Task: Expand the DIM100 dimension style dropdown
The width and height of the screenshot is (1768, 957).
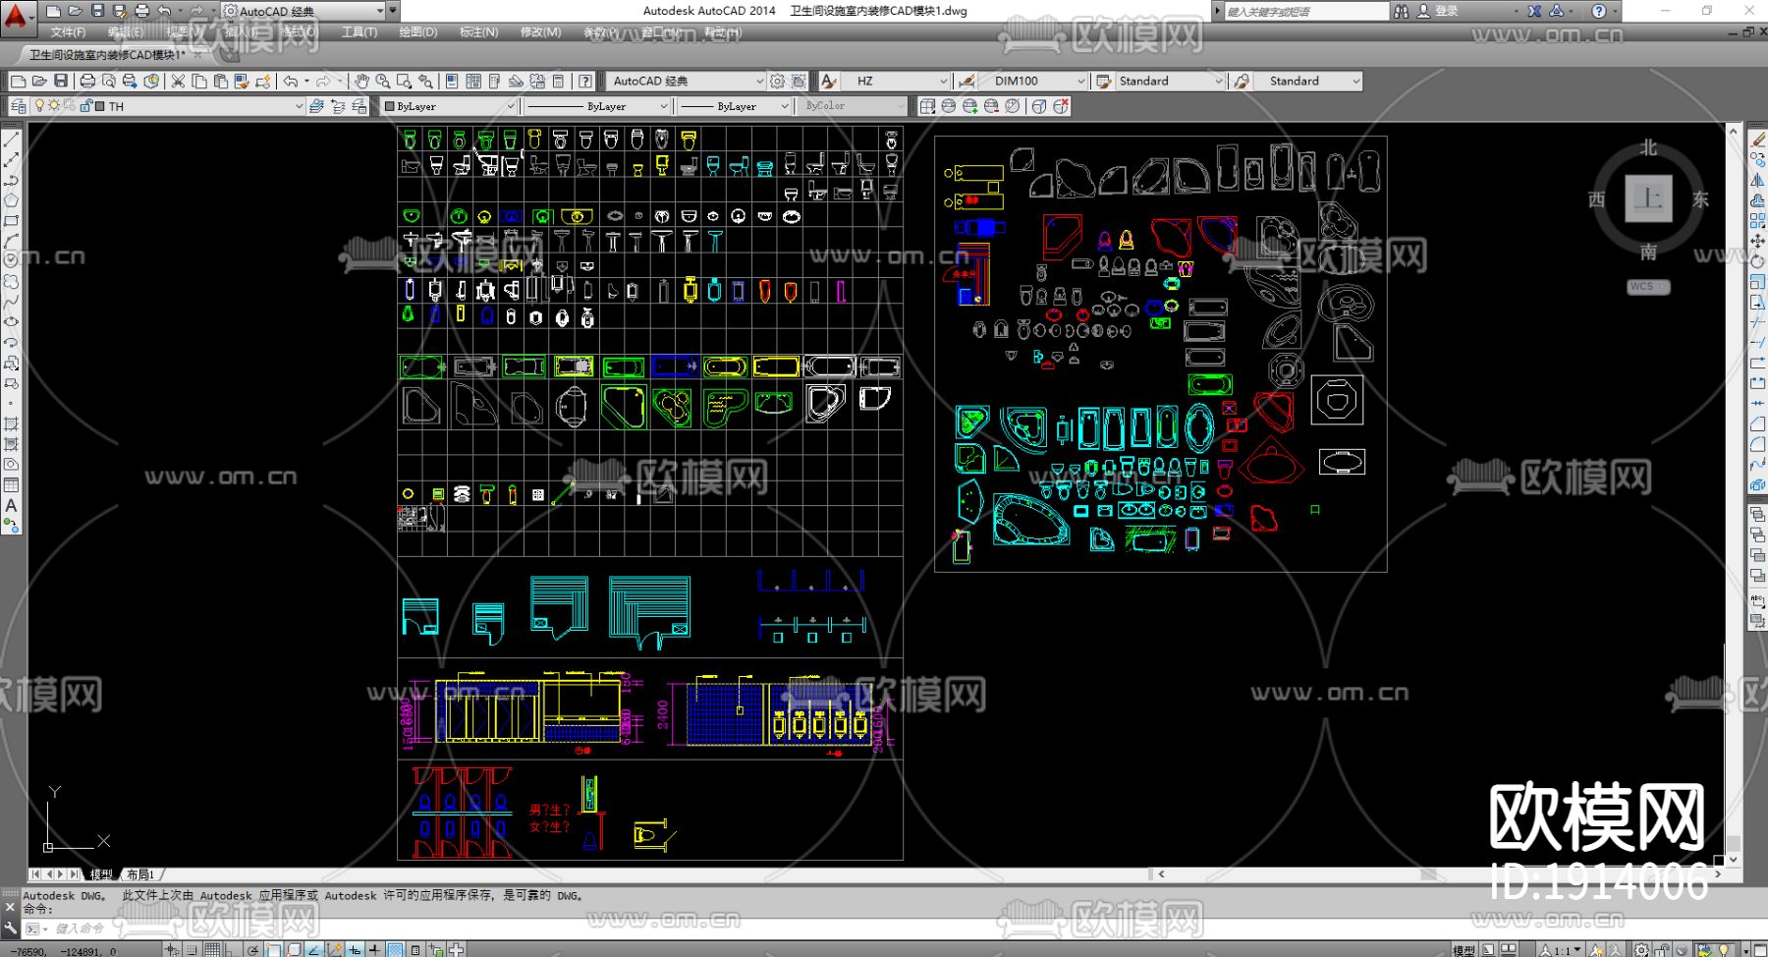Action: (1081, 82)
